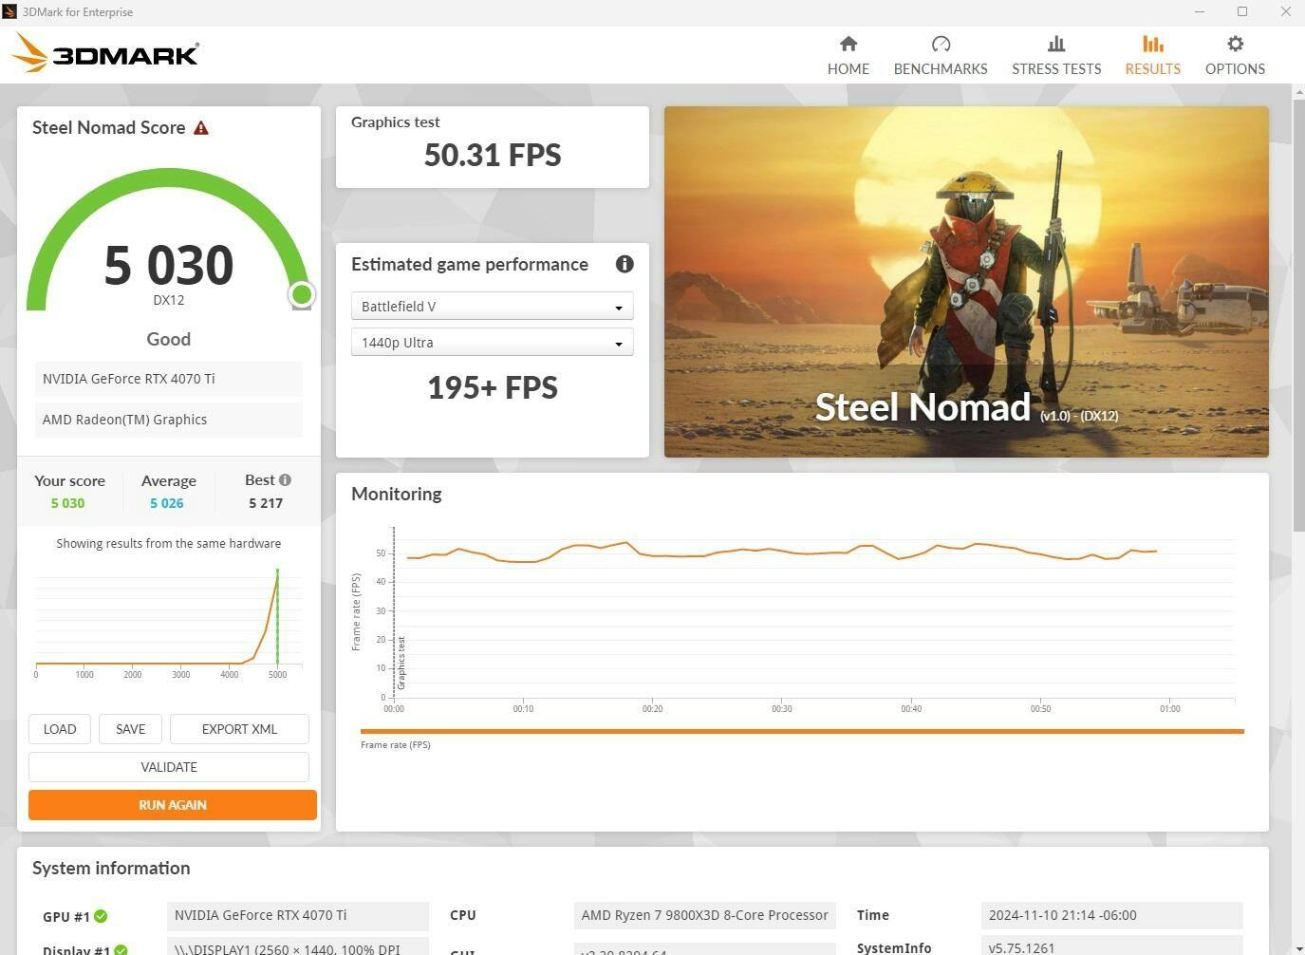Click info icon next to Estimated game performance
Screen dimensions: 1305x955
click(625, 264)
